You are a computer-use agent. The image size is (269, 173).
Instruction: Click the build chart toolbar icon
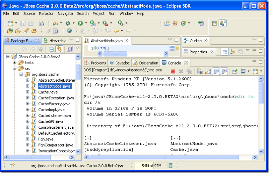click(x=55, y=23)
